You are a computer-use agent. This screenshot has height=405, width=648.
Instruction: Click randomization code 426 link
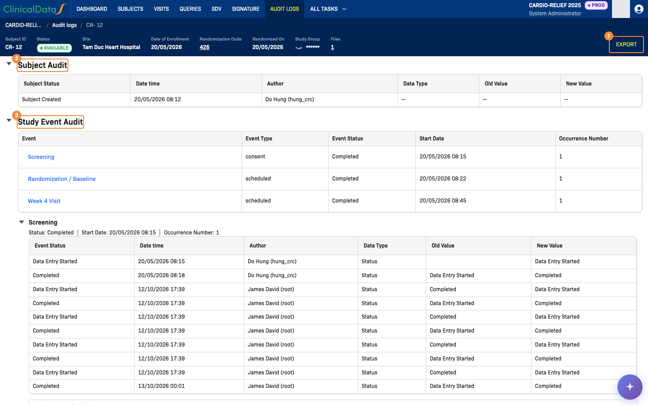(205, 47)
